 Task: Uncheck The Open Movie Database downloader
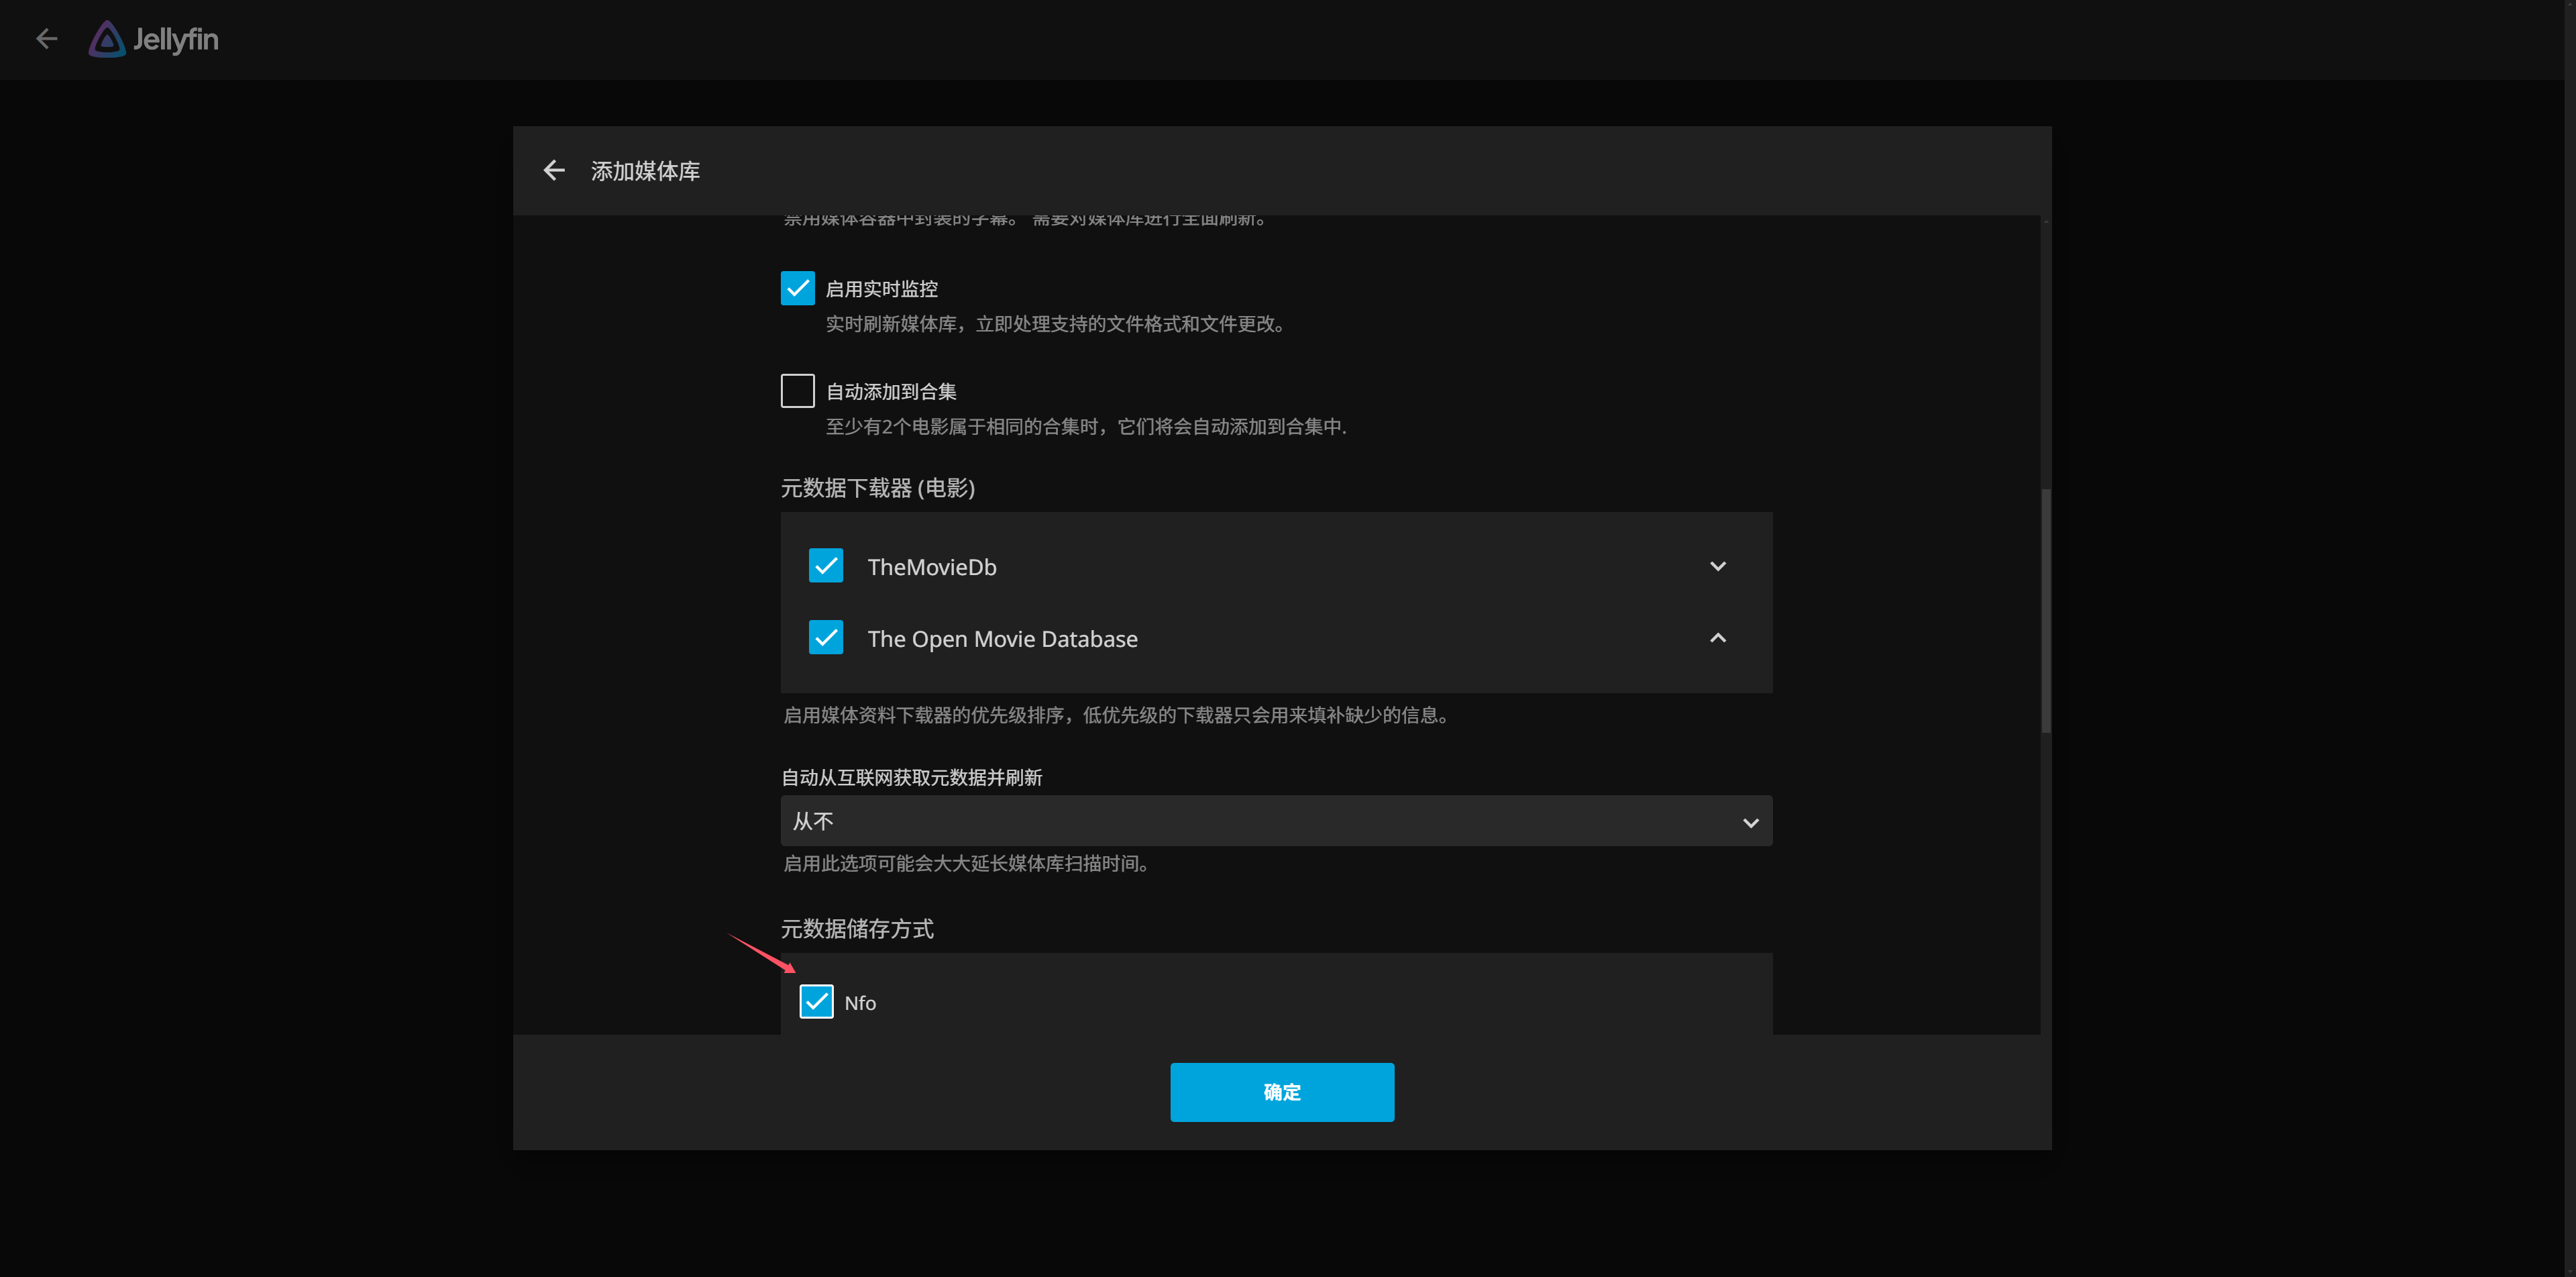pyautogui.click(x=825, y=638)
